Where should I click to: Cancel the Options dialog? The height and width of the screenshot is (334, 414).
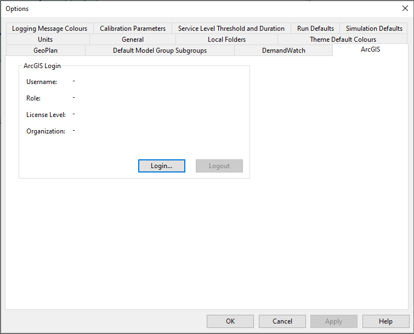(282, 321)
